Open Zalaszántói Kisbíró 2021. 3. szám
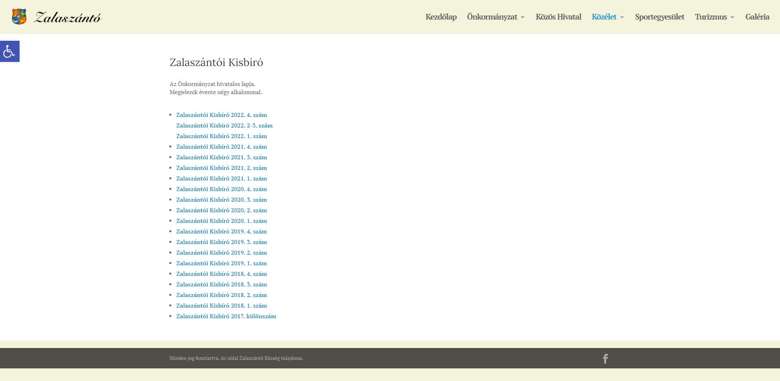The width and height of the screenshot is (780, 381). 222,157
